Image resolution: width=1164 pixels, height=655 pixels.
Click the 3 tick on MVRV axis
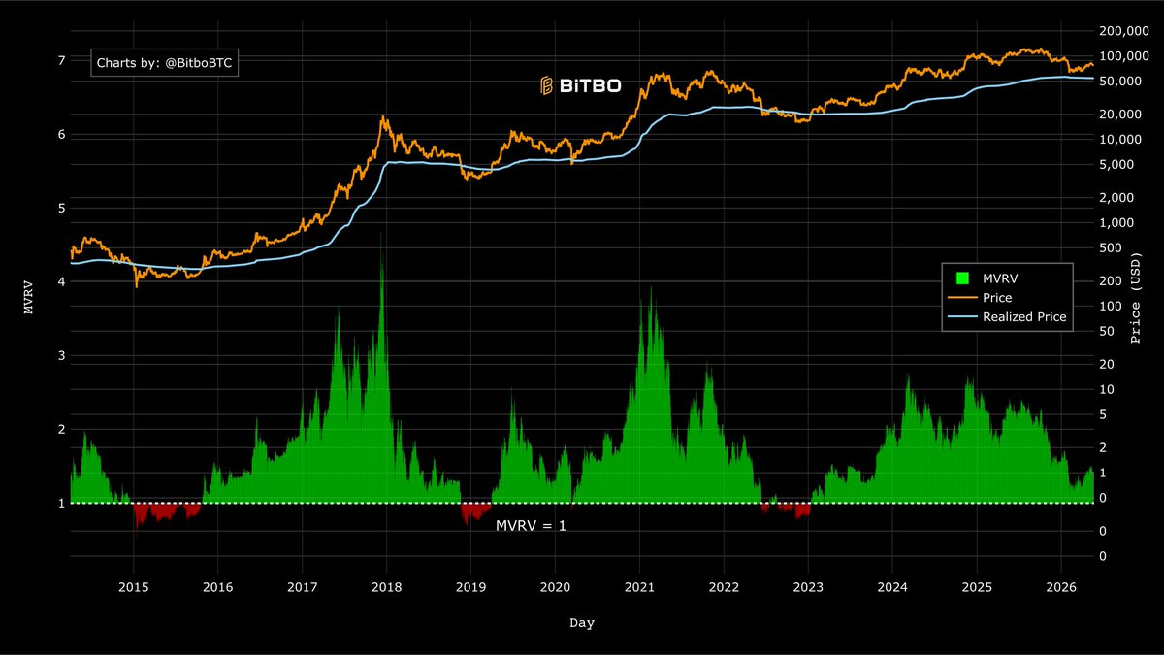point(61,355)
